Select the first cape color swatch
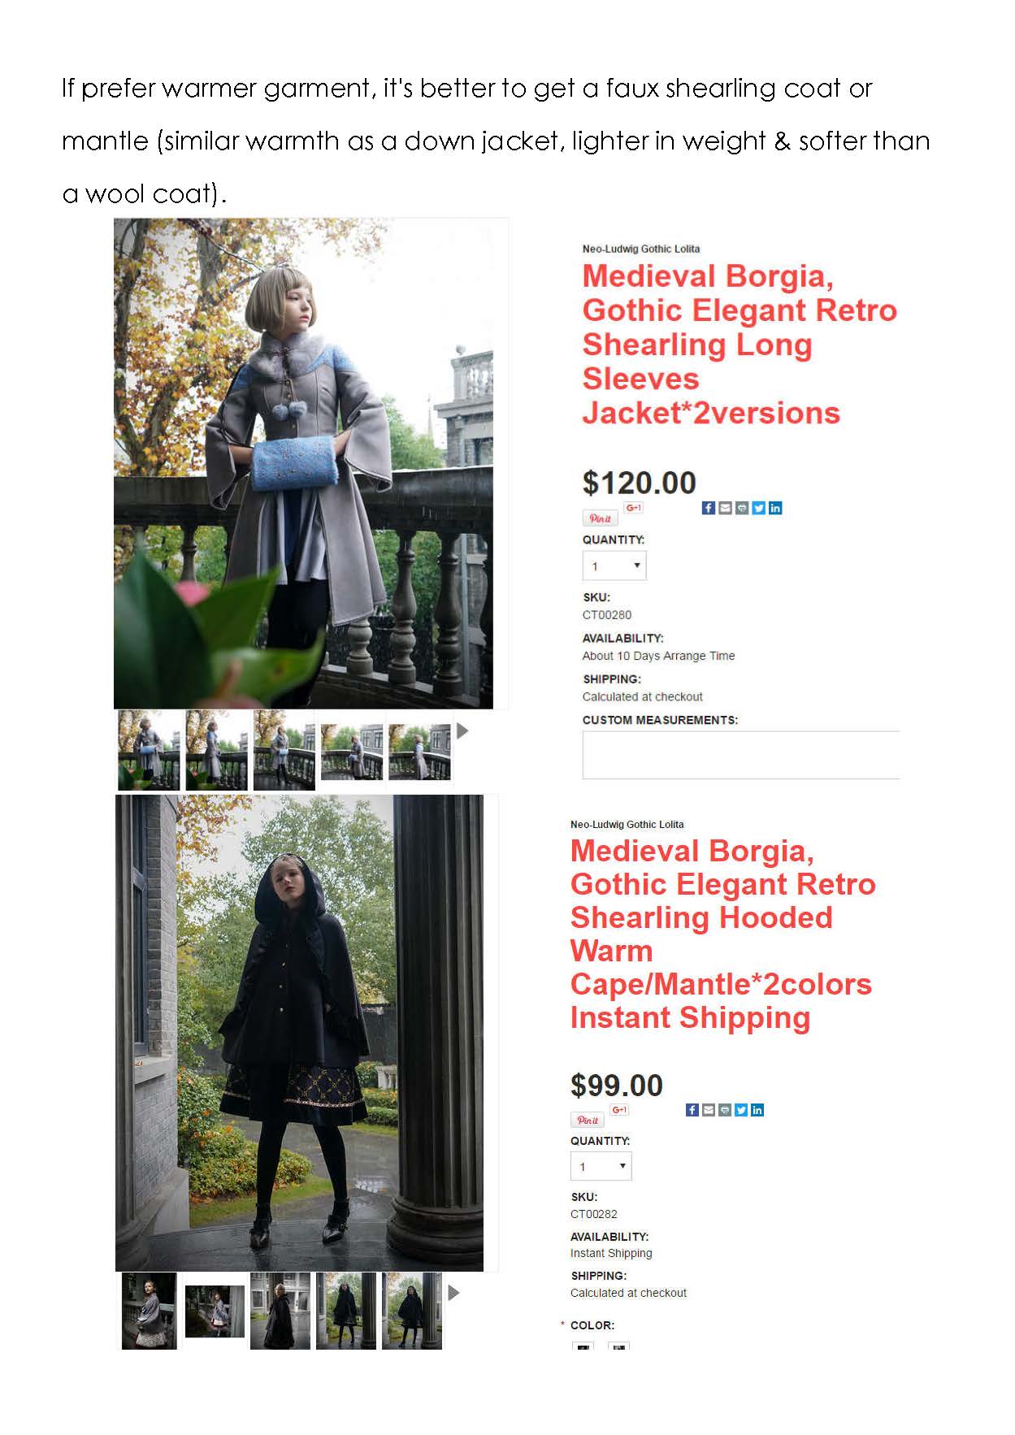Viewport: 1015px width, 1435px height. point(583,1346)
